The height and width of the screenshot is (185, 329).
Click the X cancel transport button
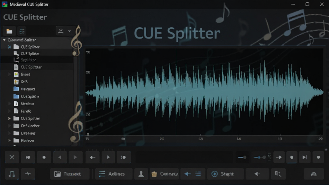(x=12, y=157)
